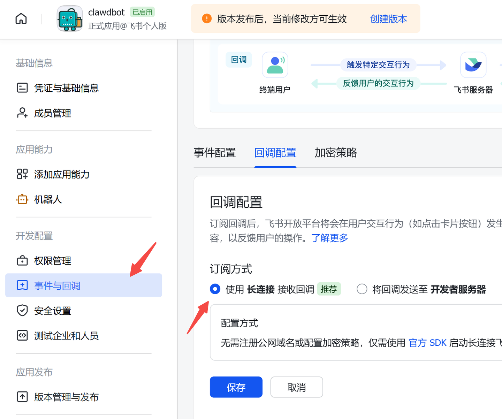This screenshot has height=419, width=502.
Task: Select the 凭证与基础信息 card icon
Action: point(22,88)
